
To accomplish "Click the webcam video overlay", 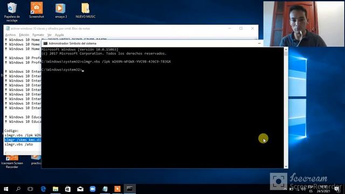I will coord(304,24).
